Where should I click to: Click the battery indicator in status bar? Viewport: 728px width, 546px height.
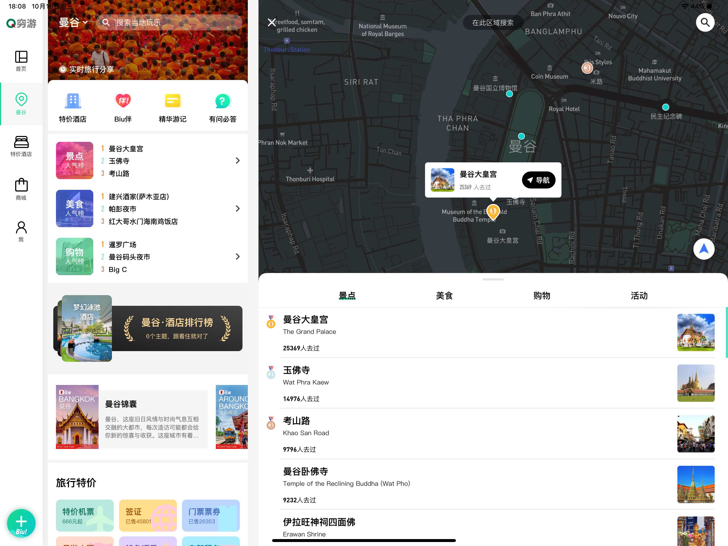click(714, 6)
